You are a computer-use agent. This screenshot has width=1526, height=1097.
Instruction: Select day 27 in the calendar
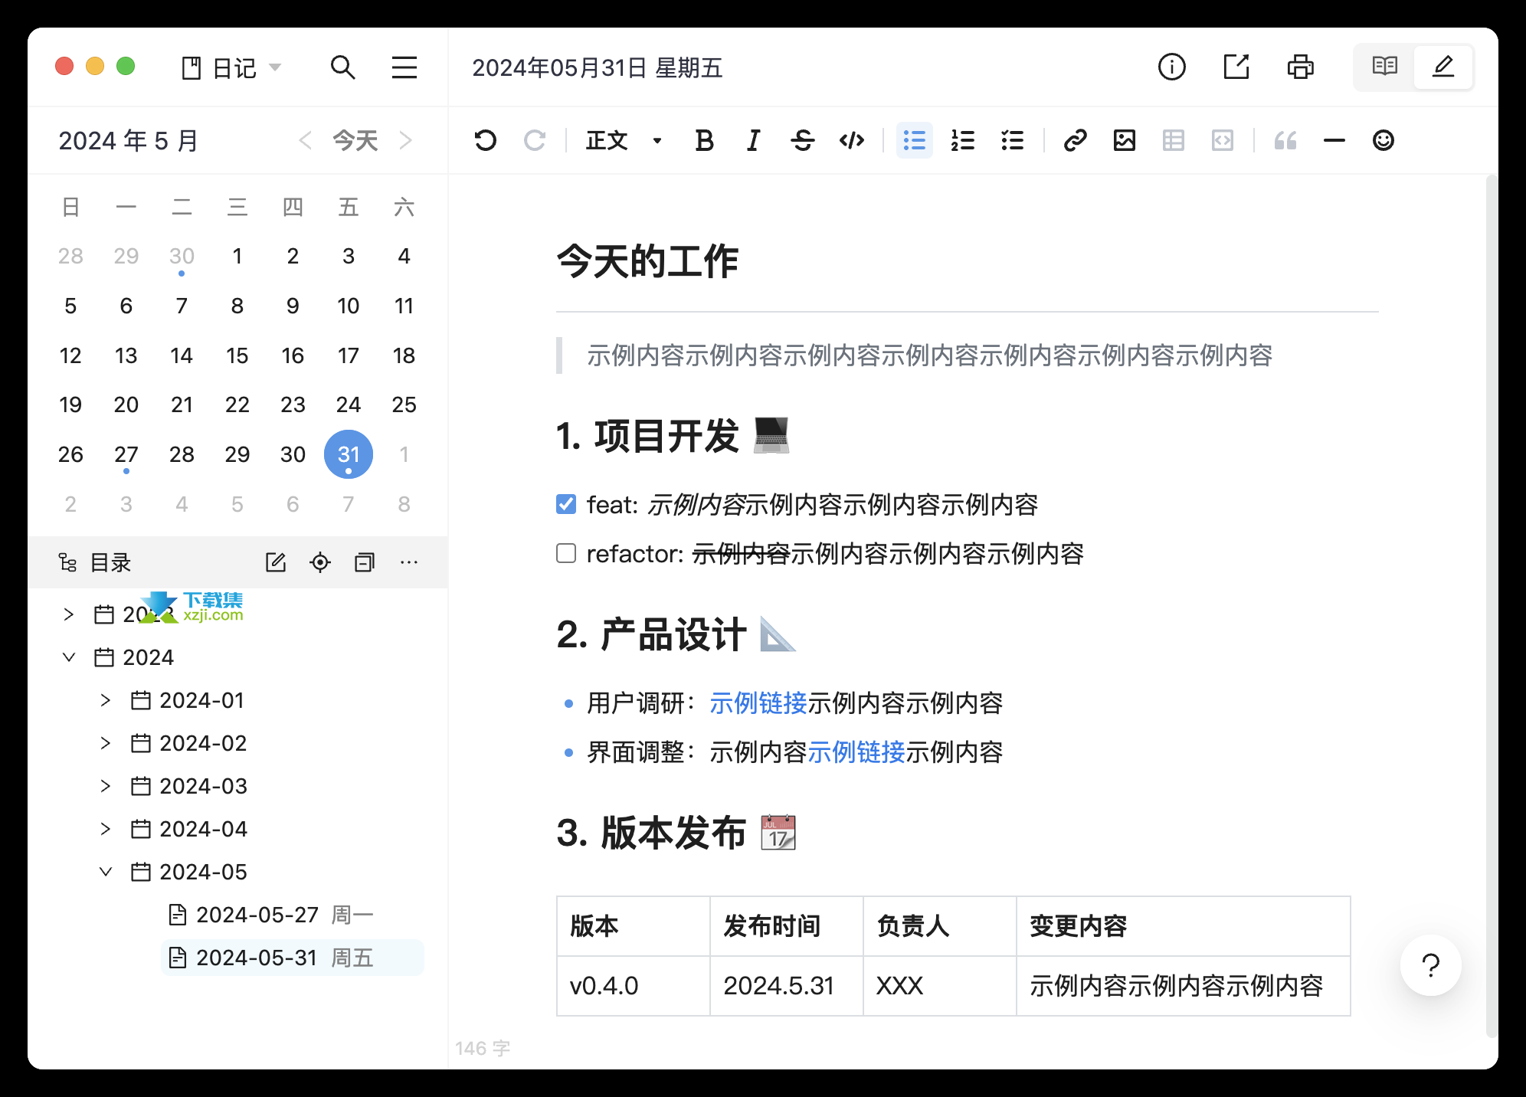[126, 454]
